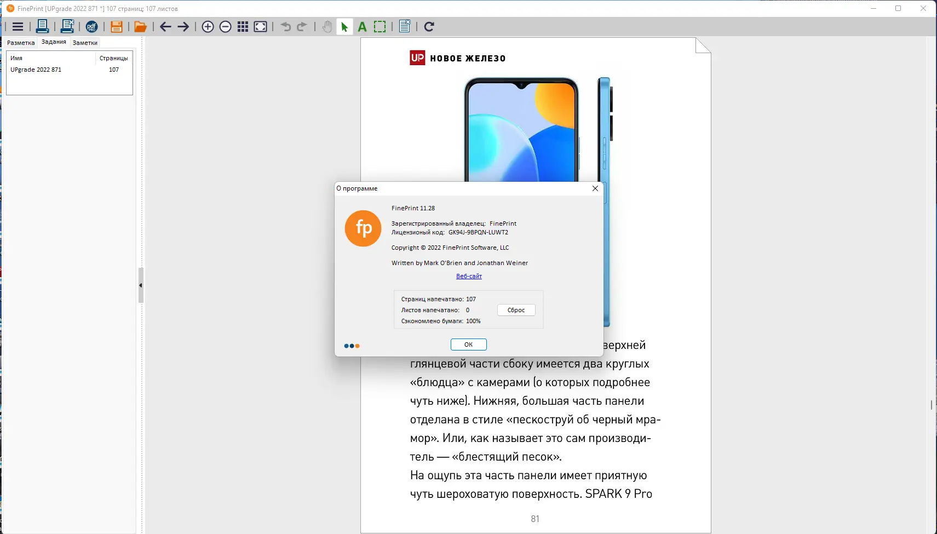Click the Страниц напечатано: 107 line
Image resolution: width=937 pixels, height=534 pixels.
[x=439, y=299]
